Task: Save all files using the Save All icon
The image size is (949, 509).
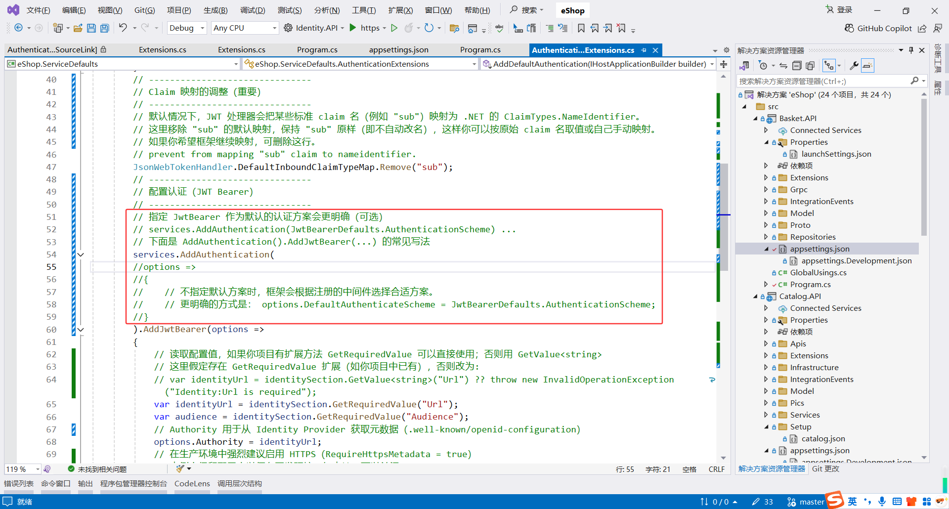Action: (104, 28)
